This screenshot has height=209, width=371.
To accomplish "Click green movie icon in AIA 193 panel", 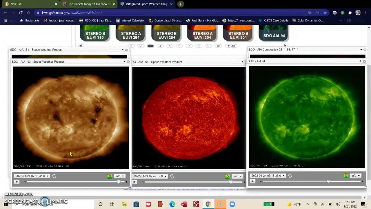I will tap(110, 176).
